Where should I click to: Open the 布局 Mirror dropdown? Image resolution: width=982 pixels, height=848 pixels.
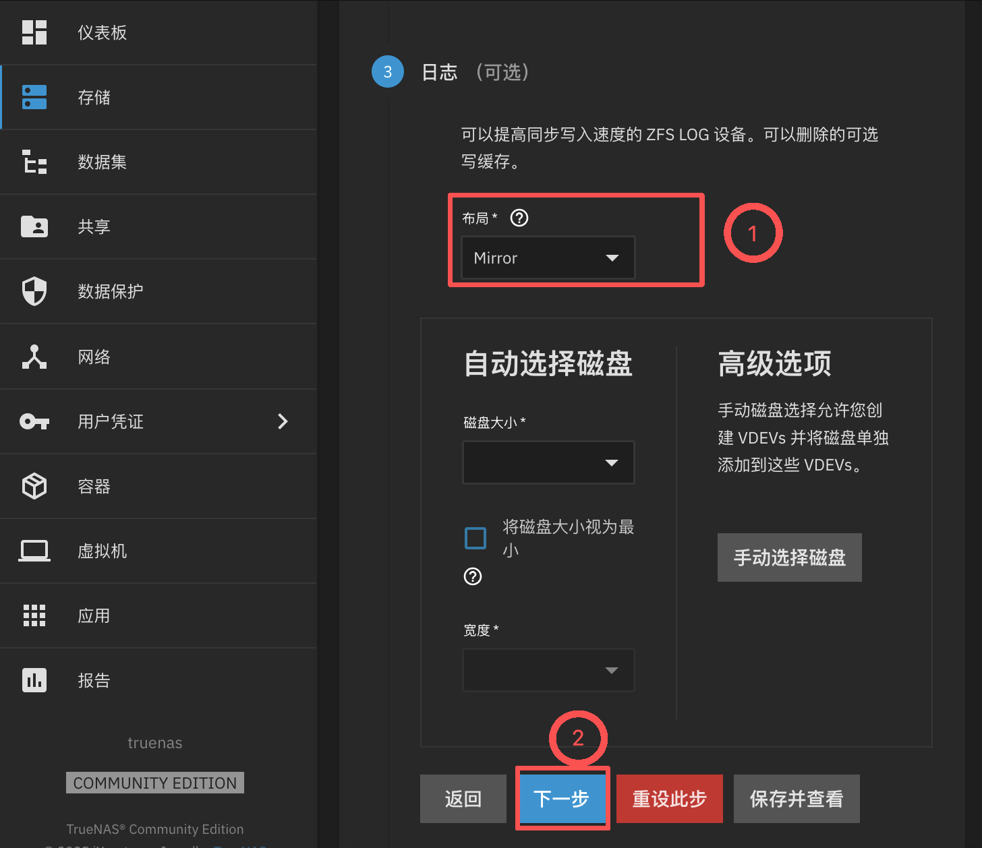pyautogui.click(x=548, y=258)
